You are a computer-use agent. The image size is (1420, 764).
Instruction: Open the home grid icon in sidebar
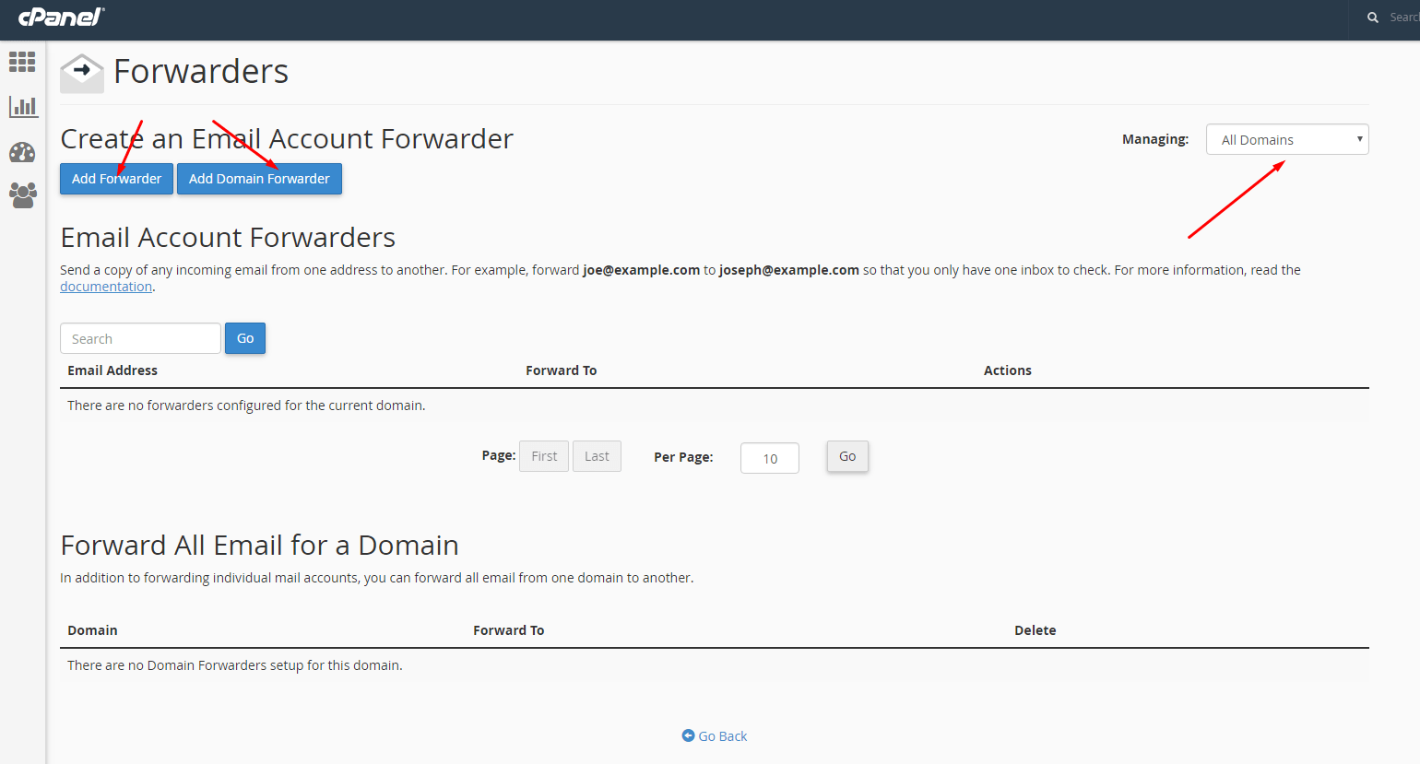22,62
